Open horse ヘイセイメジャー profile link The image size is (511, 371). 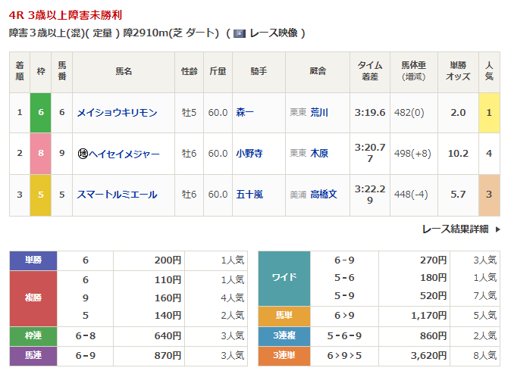[x=124, y=154]
